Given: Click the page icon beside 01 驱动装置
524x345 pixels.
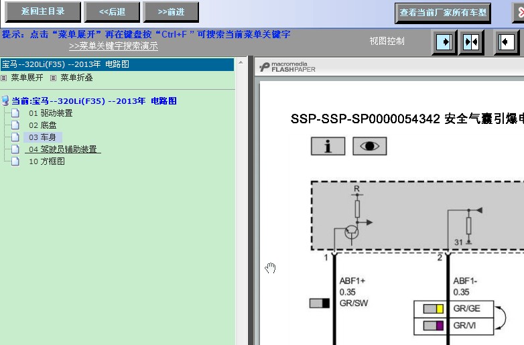Looking at the screenshot, I should [x=15, y=113].
